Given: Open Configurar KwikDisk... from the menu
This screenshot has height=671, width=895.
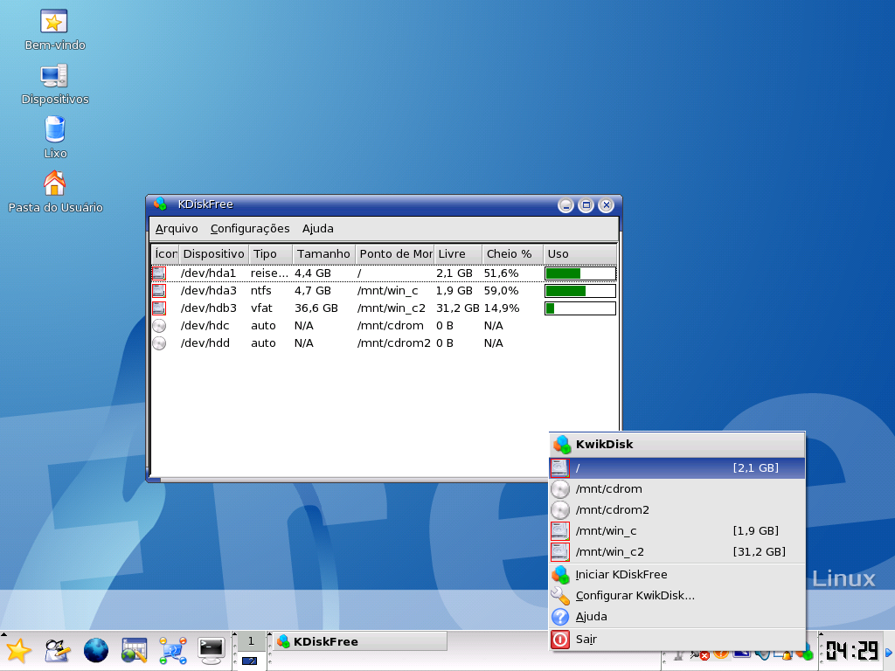Looking at the screenshot, I should pyautogui.click(x=677, y=596).
